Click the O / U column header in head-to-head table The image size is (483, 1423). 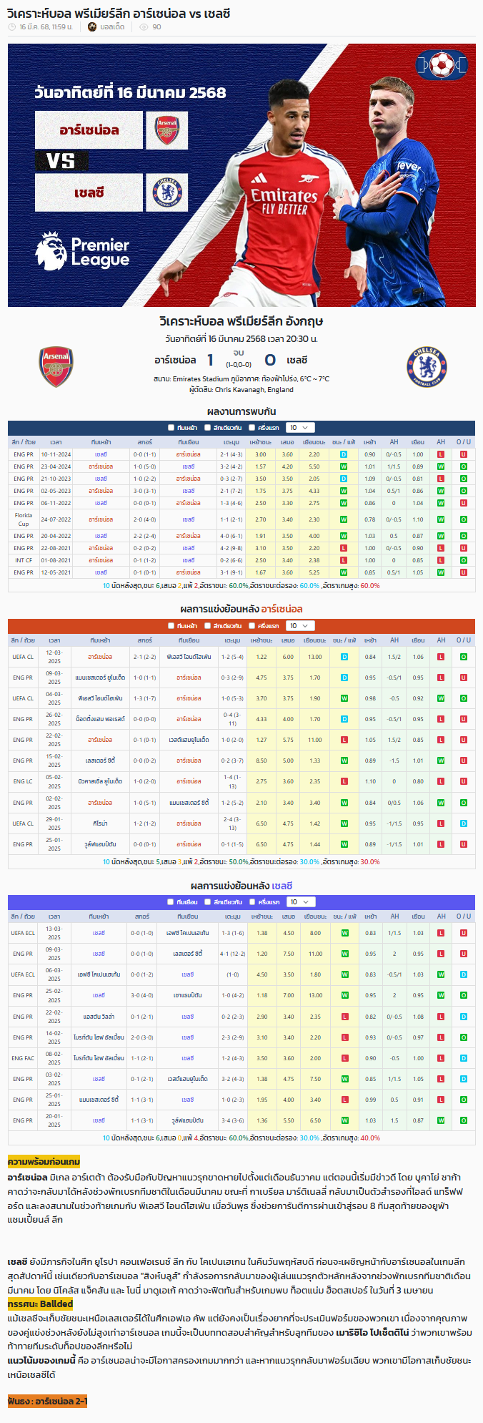464,442
